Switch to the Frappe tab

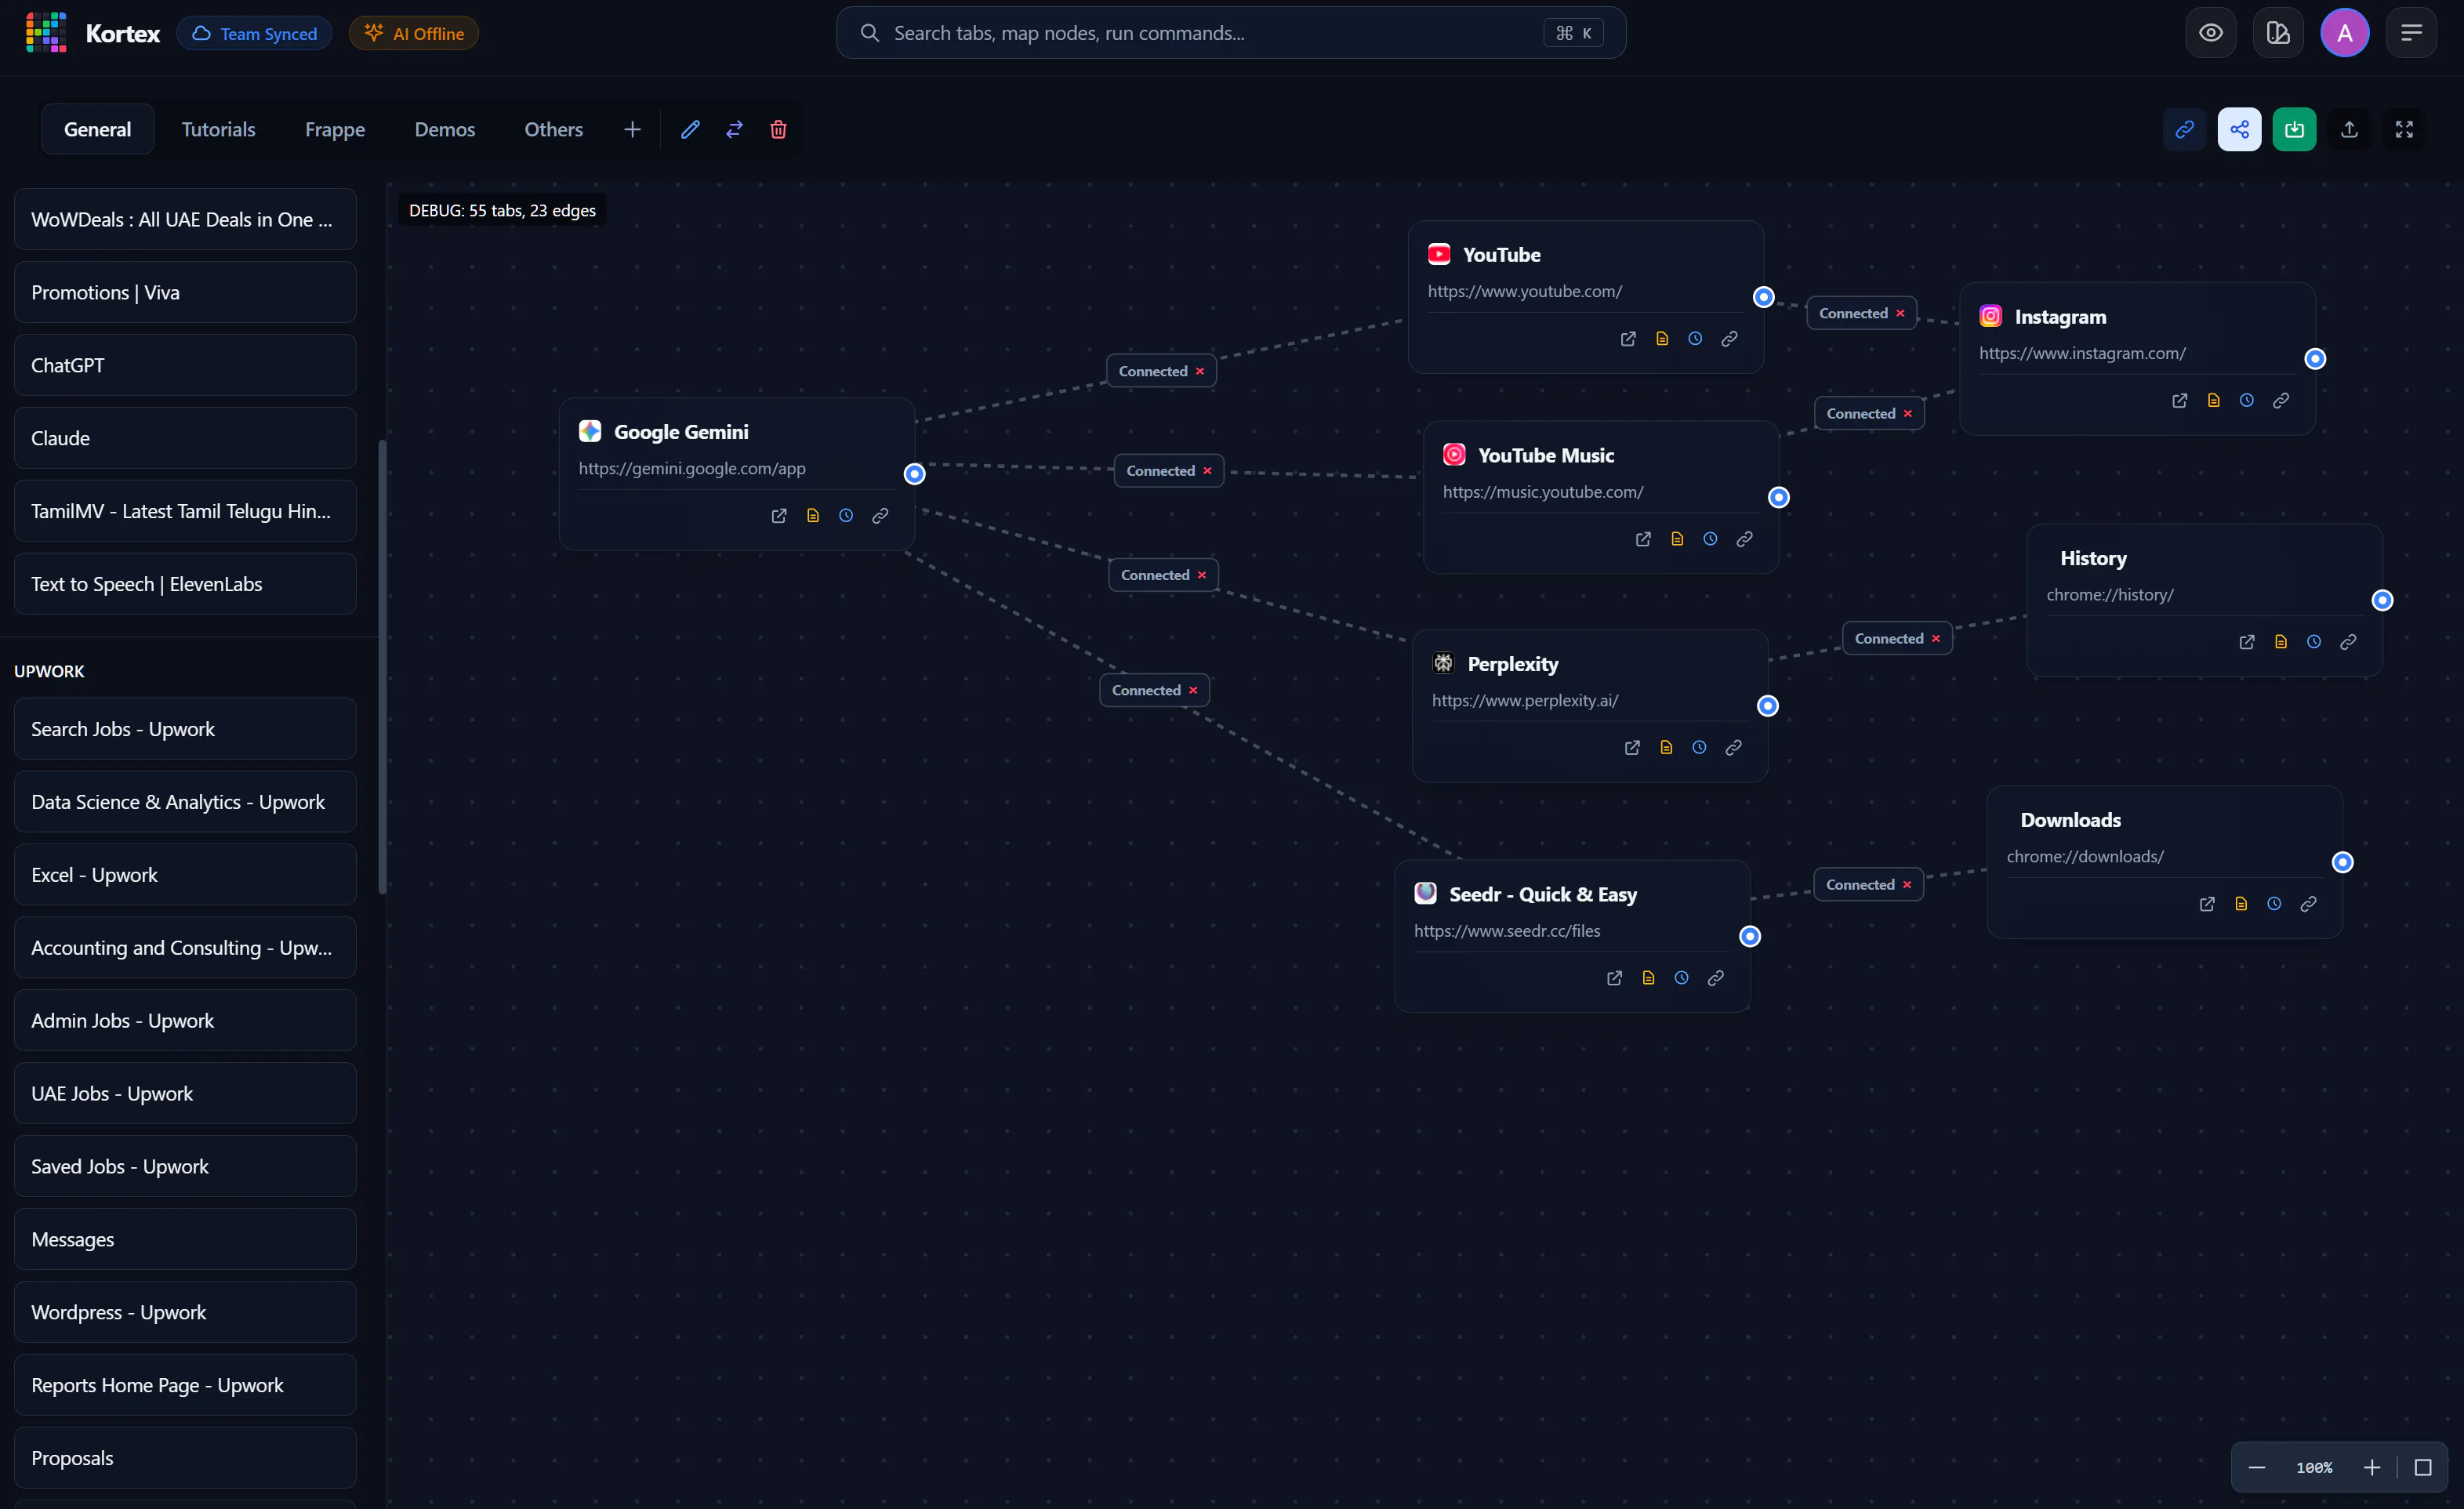point(335,129)
